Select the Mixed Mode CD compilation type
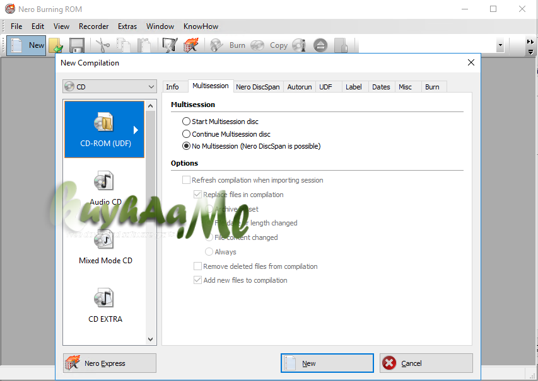 pyautogui.click(x=105, y=246)
